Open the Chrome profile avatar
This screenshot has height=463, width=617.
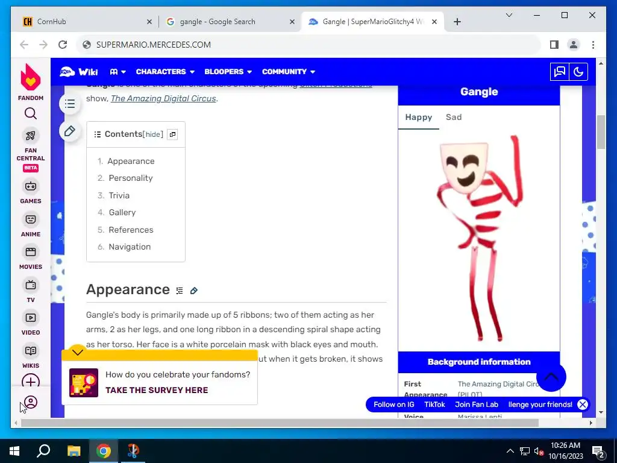[x=574, y=45]
